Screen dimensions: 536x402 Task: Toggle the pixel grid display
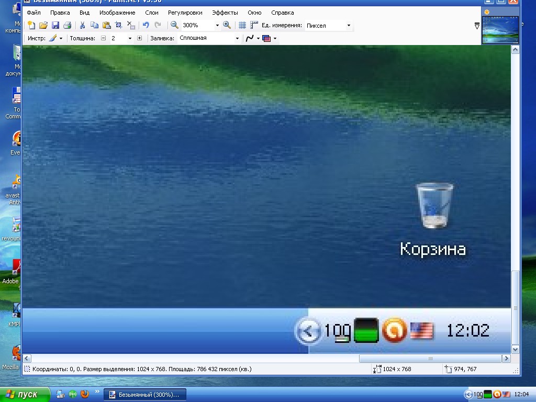click(x=242, y=25)
